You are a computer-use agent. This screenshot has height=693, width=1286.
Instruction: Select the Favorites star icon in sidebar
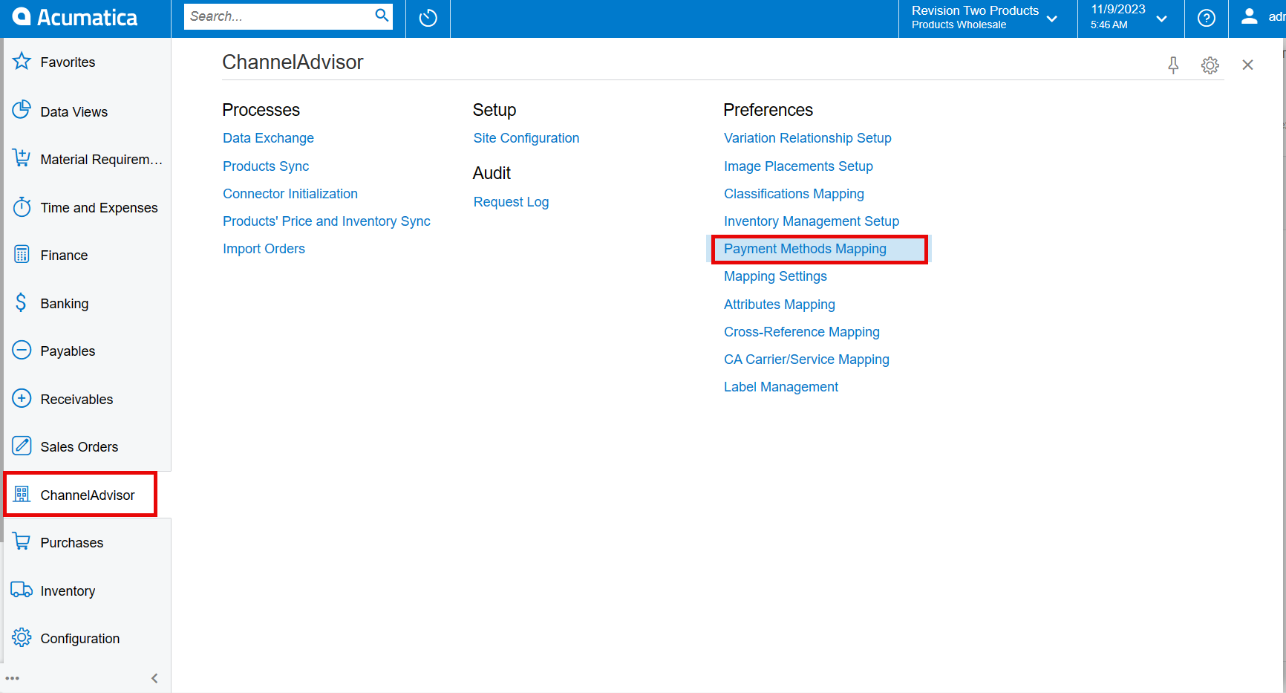pyautogui.click(x=22, y=62)
